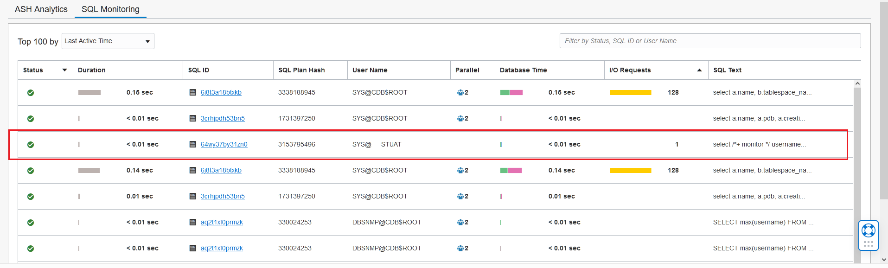Click the parallel users icon in first row
888x268 pixels.
pos(460,93)
